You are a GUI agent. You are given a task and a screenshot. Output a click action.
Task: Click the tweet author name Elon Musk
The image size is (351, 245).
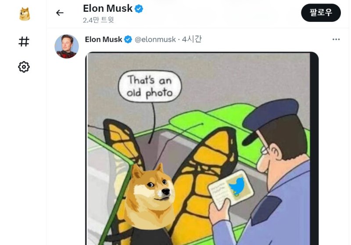pyautogui.click(x=104, y=39)
